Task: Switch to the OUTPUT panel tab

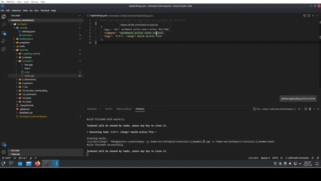Action: [108, 109]
